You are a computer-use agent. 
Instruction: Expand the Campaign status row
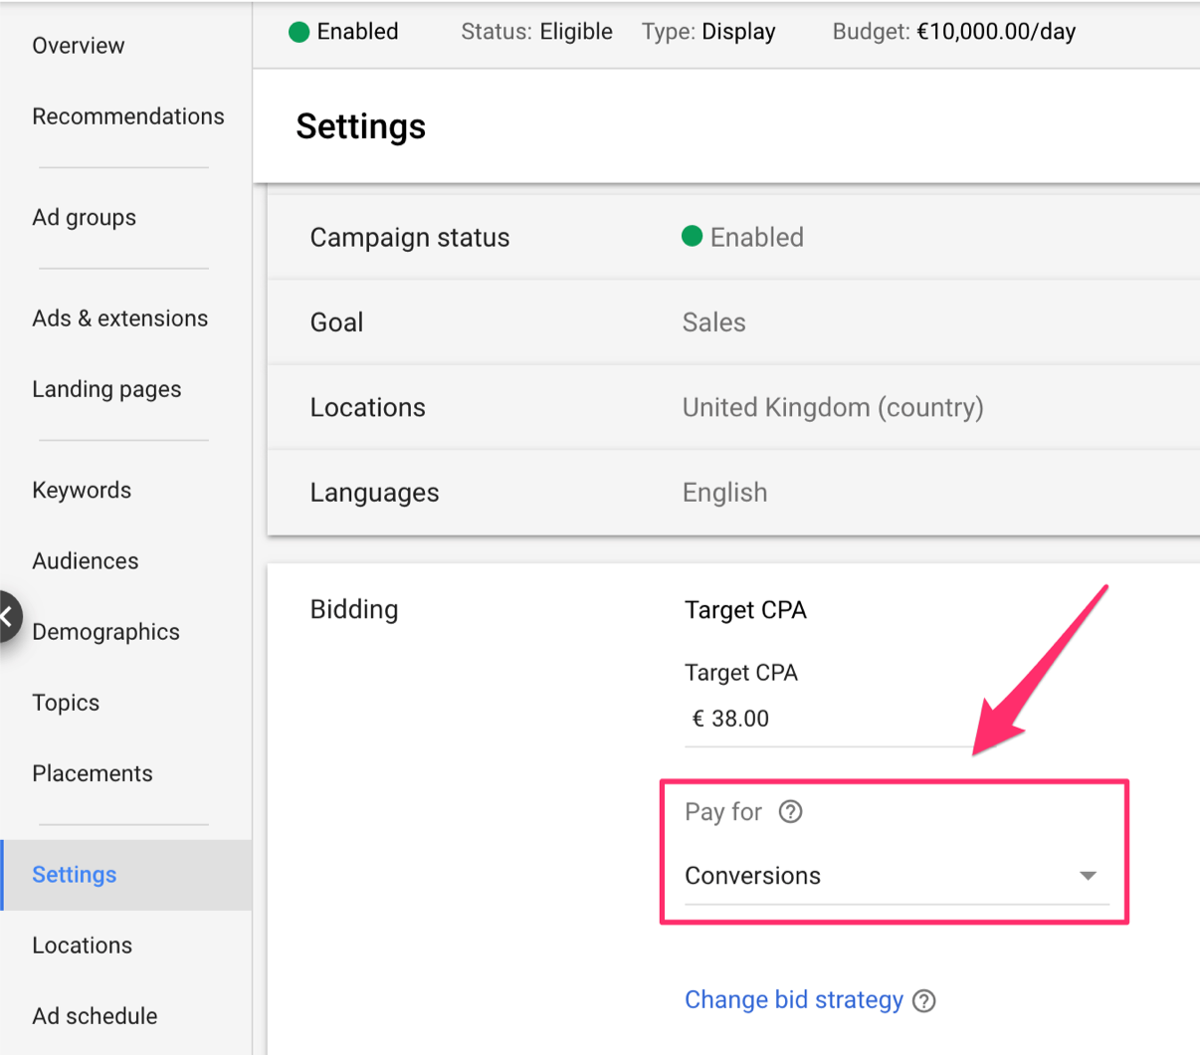tap(733, 238)
